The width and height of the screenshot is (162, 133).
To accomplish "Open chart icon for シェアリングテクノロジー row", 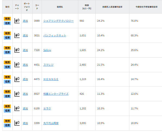I will click(17, 21).
